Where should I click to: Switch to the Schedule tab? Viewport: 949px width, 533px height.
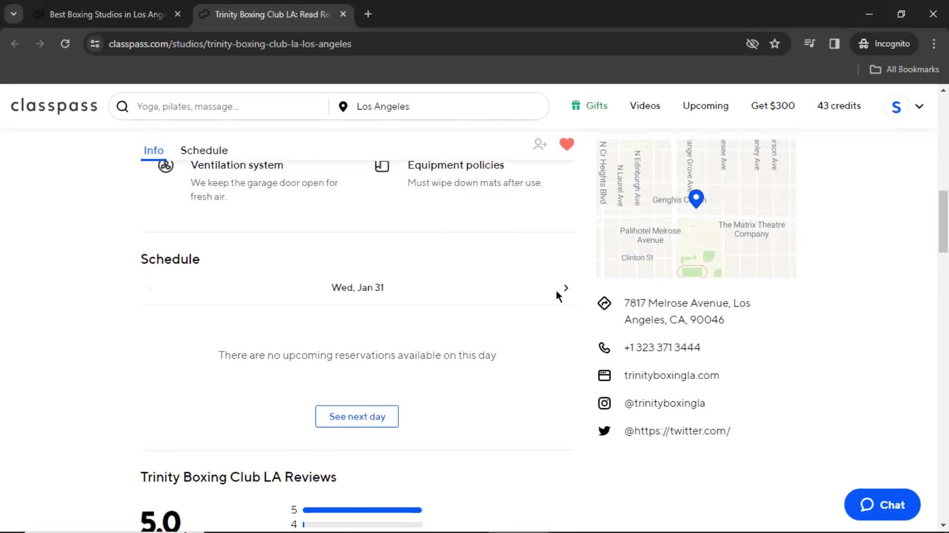coord(204,151)
